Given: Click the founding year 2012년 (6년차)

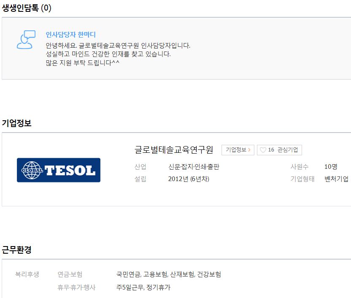Looking at the screenshot, I should point(189,179).
